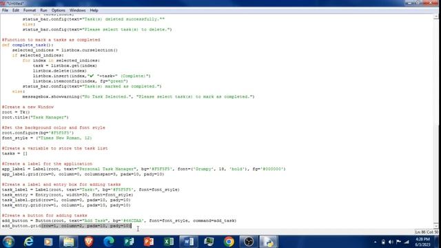This screenshot has width=441, height=248.
Task: Click 'def complete_task():' line
Action: click(x=28, y=45)
